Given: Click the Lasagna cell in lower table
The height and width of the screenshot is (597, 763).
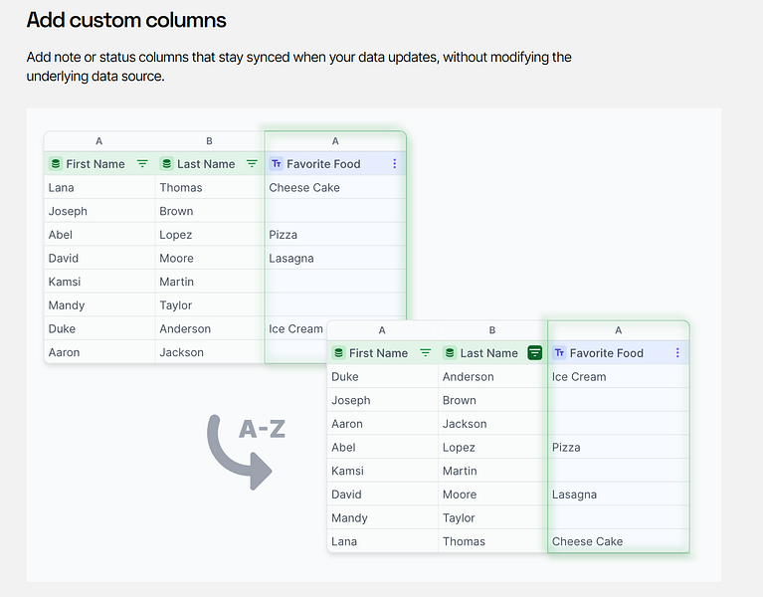Looking at the screenshot, I should coord(618,495).
